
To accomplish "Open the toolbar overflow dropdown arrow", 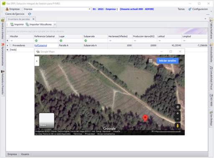I will pyautogui.click(x=55, y=25).
